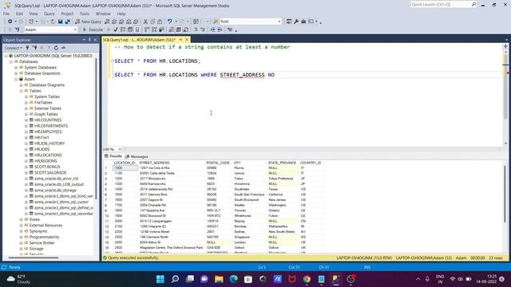Close the Object Explorer panel
The image size is (511, 287).
pos(95,40)
